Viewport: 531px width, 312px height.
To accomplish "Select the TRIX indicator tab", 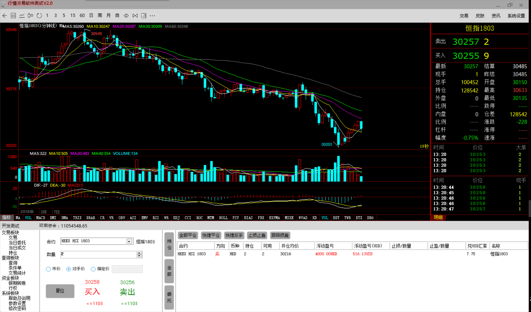I will (77, 218).
